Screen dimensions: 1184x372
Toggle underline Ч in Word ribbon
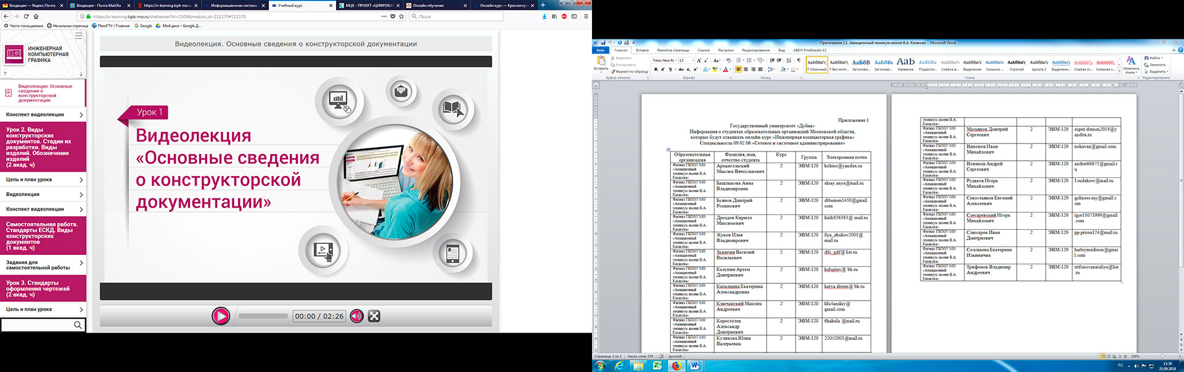[670, 69]
